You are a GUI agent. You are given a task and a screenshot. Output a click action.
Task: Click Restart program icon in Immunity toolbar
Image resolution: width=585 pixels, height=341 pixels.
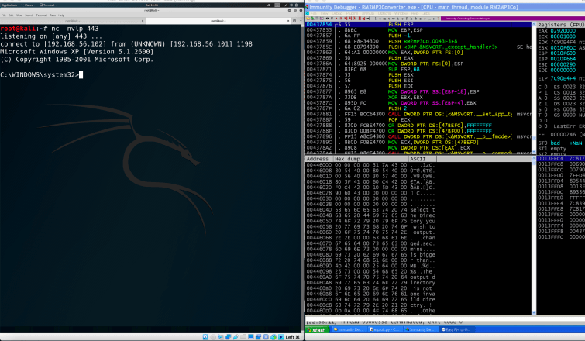pos(326,19)
